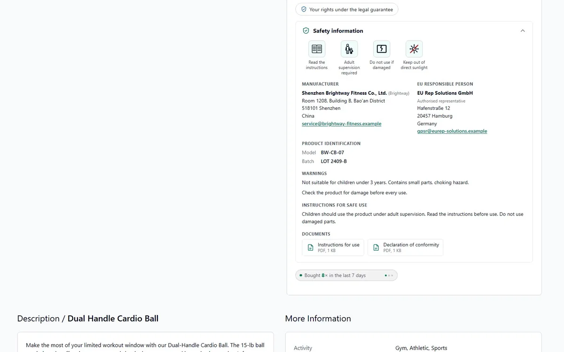Click the Read the instructions book icon

click(317, 49)
